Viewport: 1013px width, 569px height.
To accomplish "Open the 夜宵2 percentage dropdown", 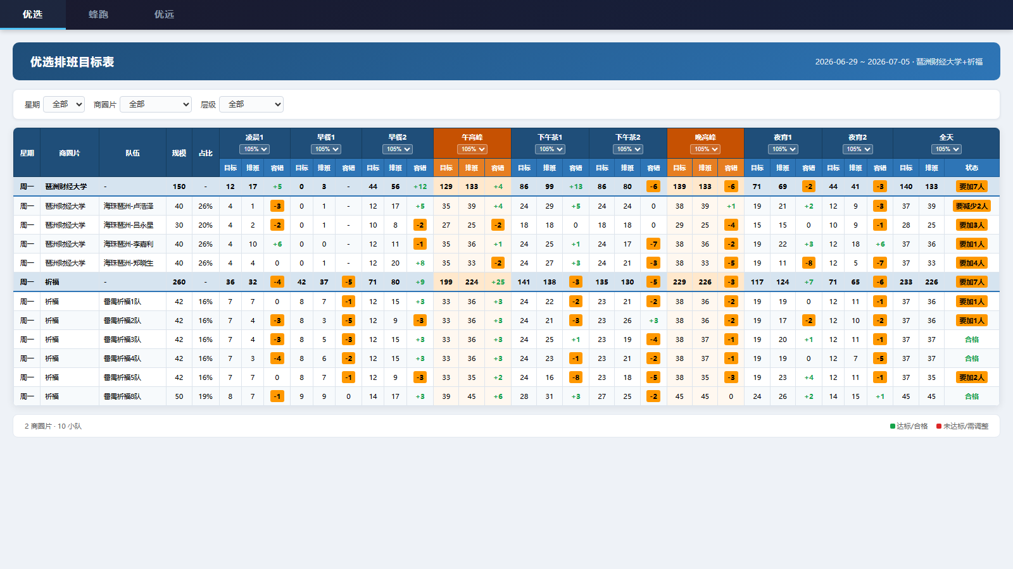I will 858,149.
